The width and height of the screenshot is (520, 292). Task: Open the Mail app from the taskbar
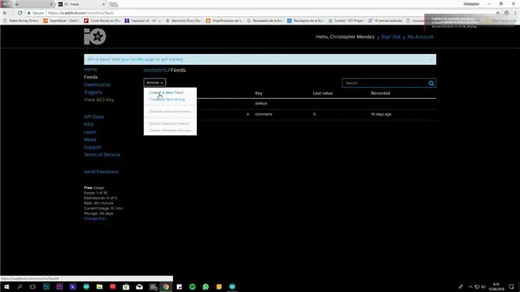coord(139,287)
